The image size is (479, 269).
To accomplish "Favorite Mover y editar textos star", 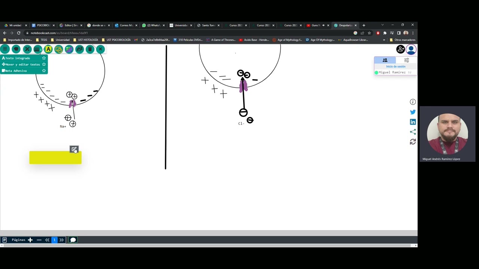I will click(x=44, y=65).
